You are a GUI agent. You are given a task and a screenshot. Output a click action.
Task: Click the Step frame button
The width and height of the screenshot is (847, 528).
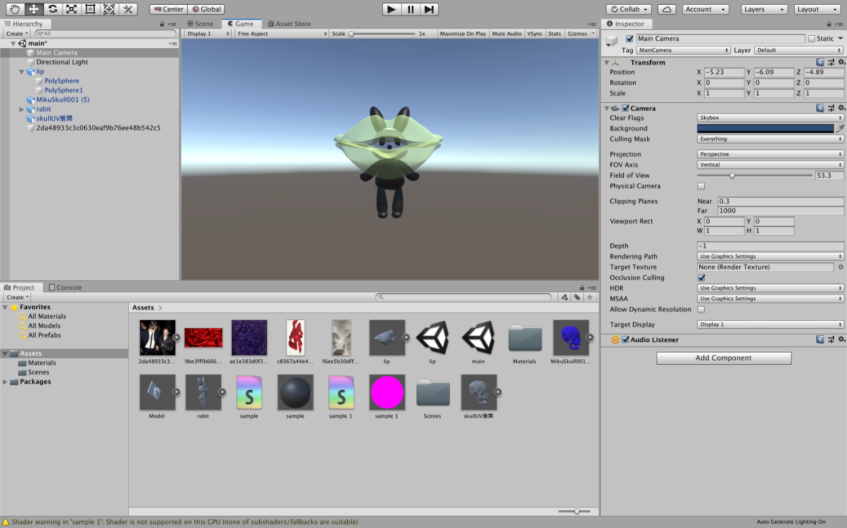point(429,9)
